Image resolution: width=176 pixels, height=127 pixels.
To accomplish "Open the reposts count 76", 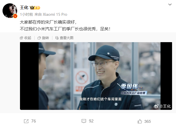I will click(x=34, y=121).
